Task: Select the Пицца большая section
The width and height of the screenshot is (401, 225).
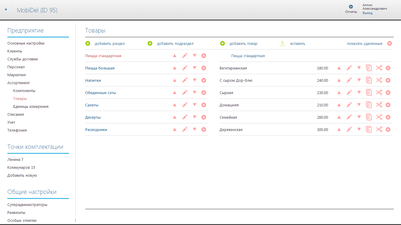Action: pos(100,68)
